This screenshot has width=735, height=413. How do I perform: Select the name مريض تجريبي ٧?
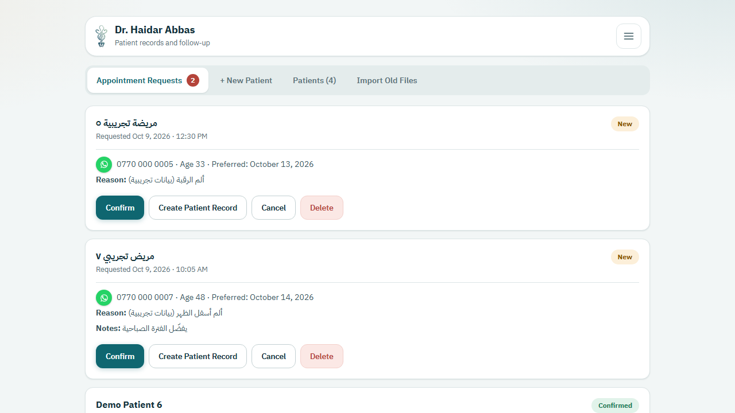pyautogui.click(x=125, y=256)
